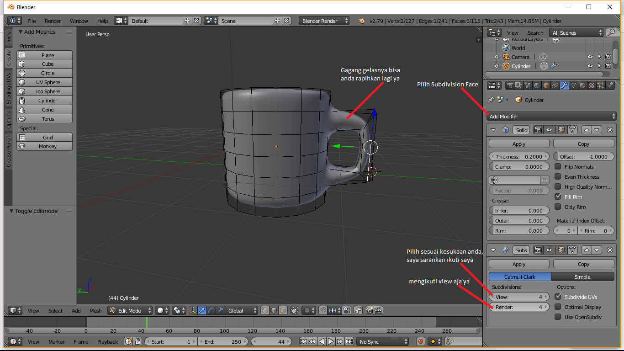Open the Mesh menu
Viewport: 624px width, 351px height.
tap(95, 310)
